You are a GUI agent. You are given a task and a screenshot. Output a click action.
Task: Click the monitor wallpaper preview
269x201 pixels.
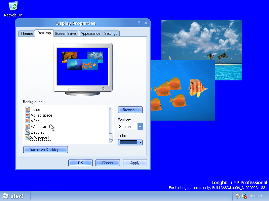(82, 66)
